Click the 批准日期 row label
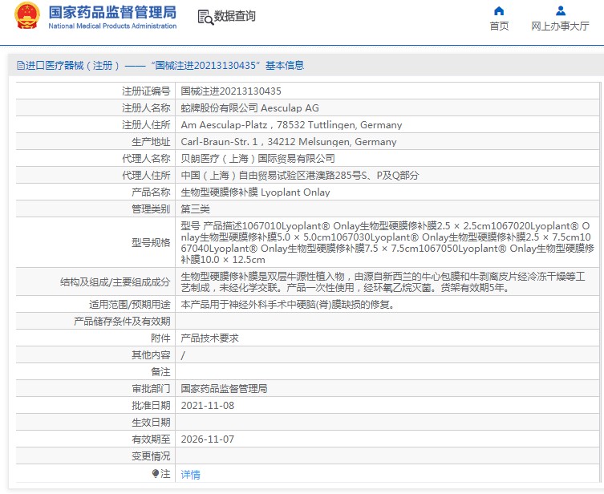This screenshot has height=494, width=604. point(151,406)
